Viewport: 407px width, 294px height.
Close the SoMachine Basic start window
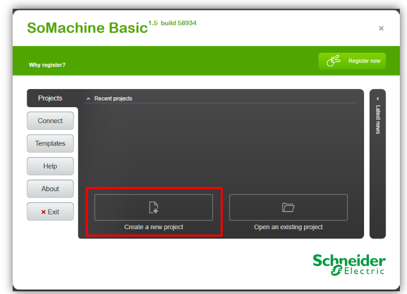tap(381, 28)
